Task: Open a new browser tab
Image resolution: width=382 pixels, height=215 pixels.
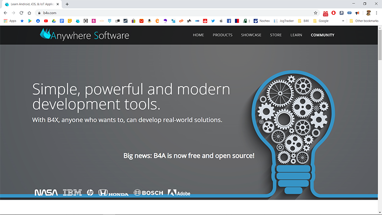Action: [x=67, y=4]
